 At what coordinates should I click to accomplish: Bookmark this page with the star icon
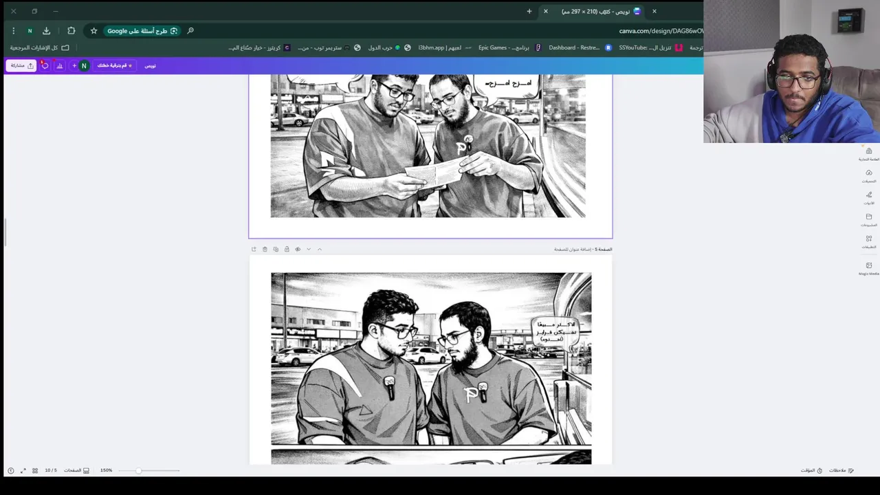[x=94, y=31]
